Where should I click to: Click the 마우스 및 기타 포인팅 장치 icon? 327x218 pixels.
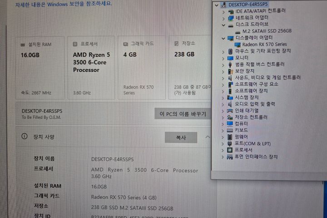[230, 51]
